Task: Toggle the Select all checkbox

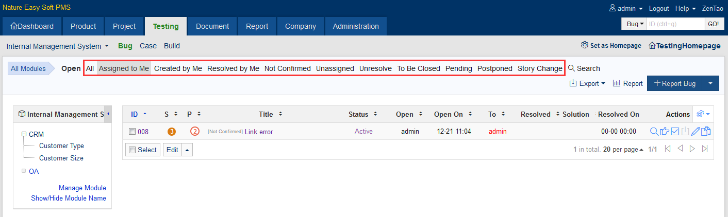Action: tap(133, 150)
